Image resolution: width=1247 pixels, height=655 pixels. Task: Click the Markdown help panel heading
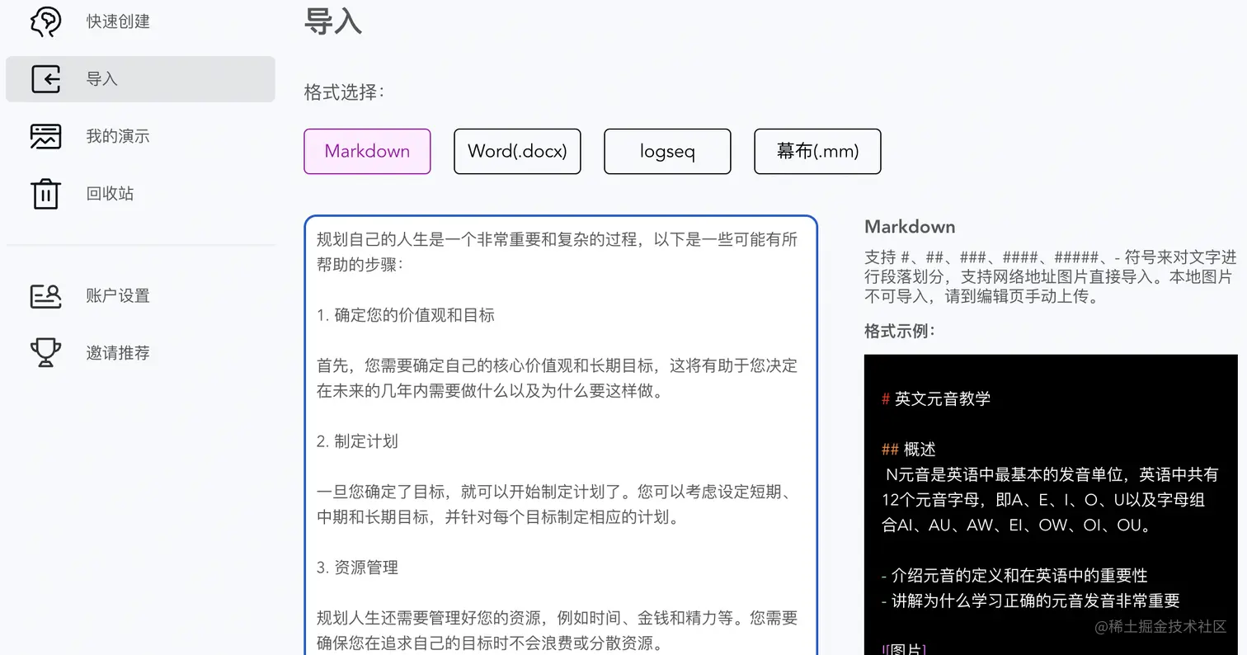tap(910, 227)
